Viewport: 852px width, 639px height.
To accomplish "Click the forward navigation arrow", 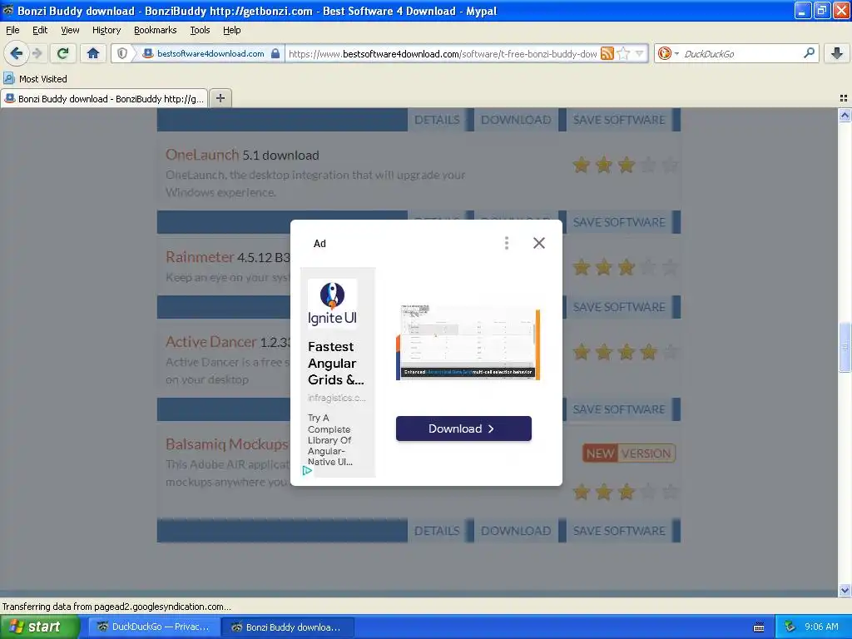I will point(37,53).
